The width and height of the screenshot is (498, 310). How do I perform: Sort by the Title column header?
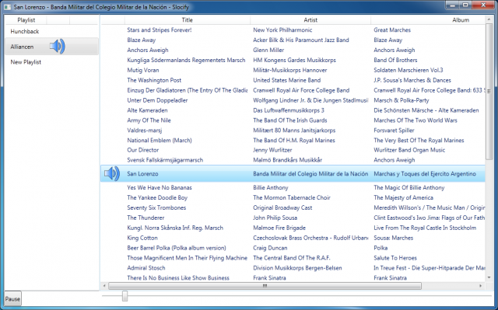point(188,20)
